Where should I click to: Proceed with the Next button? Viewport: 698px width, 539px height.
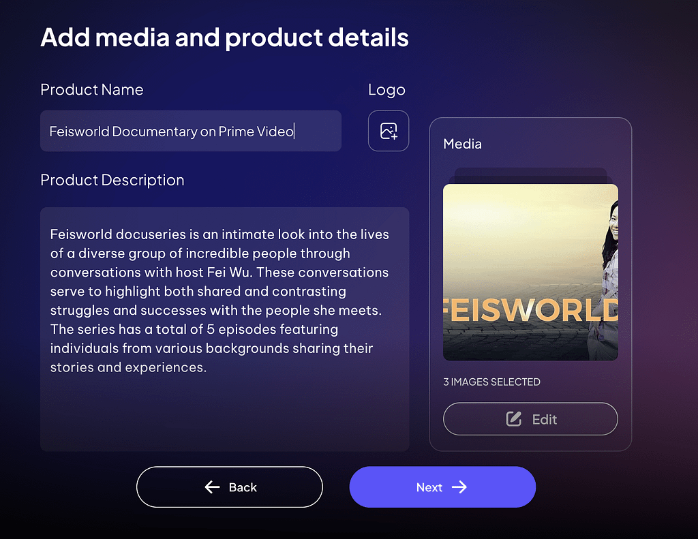coord(442,487)
